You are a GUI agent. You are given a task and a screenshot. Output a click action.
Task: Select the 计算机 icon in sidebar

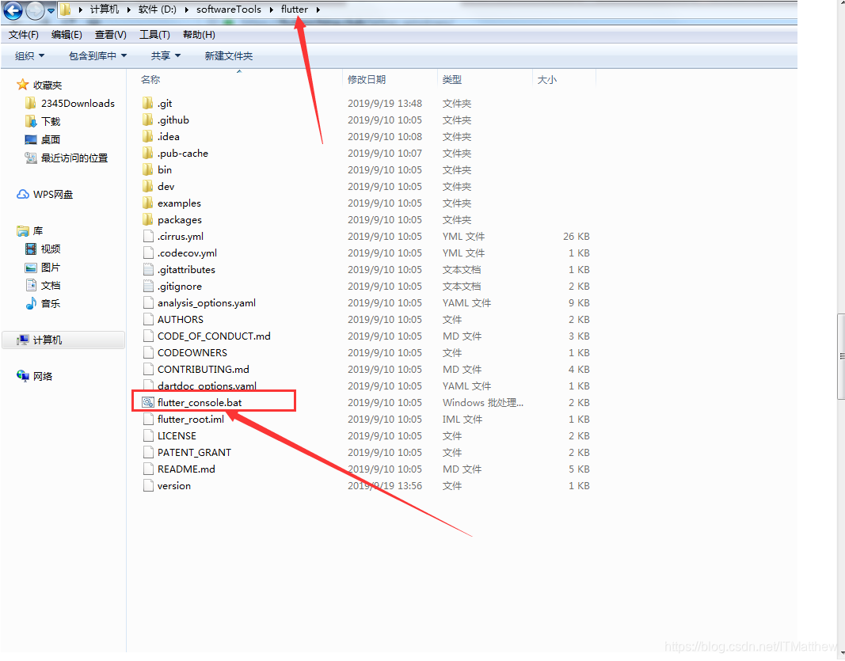click(23, 340)
